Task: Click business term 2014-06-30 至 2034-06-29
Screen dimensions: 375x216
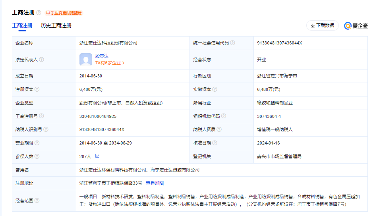Action: 106,143
